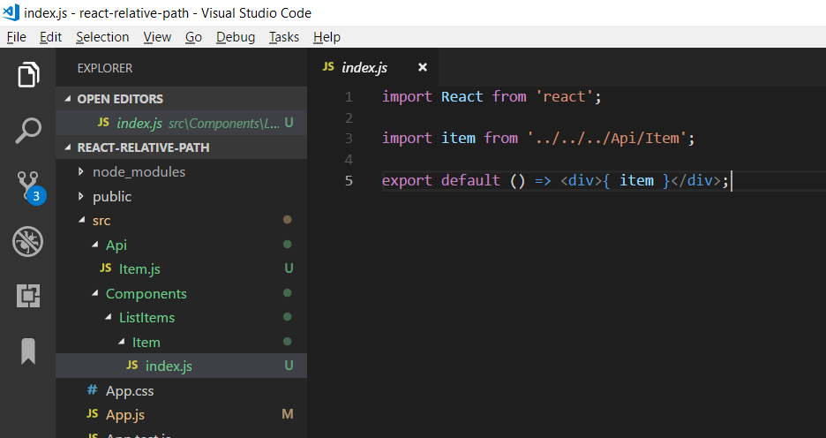
Task: Open the Debug view icon
Action: pyautogui.click(x=28, y=242)
